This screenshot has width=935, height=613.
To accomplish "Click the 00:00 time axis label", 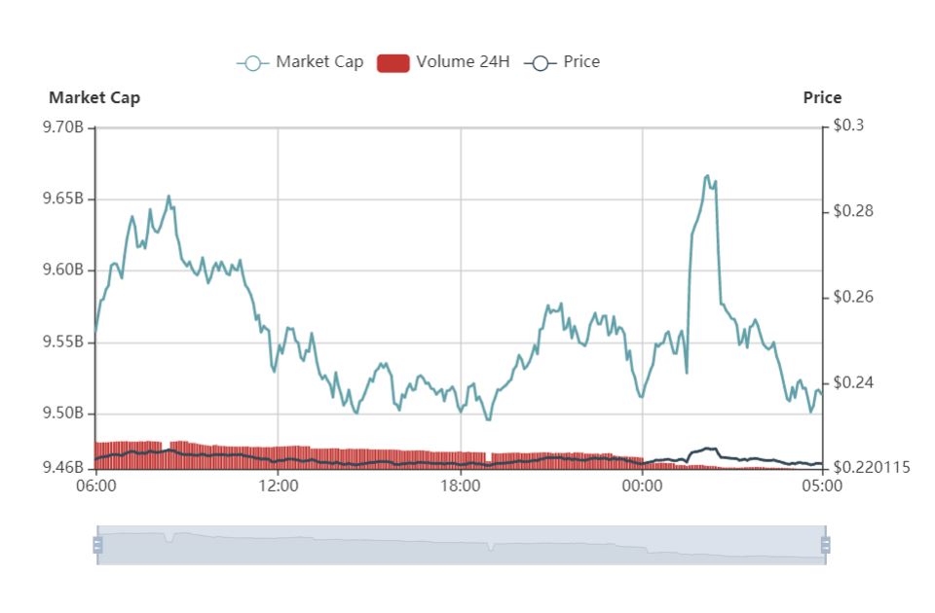I will 642,487.
